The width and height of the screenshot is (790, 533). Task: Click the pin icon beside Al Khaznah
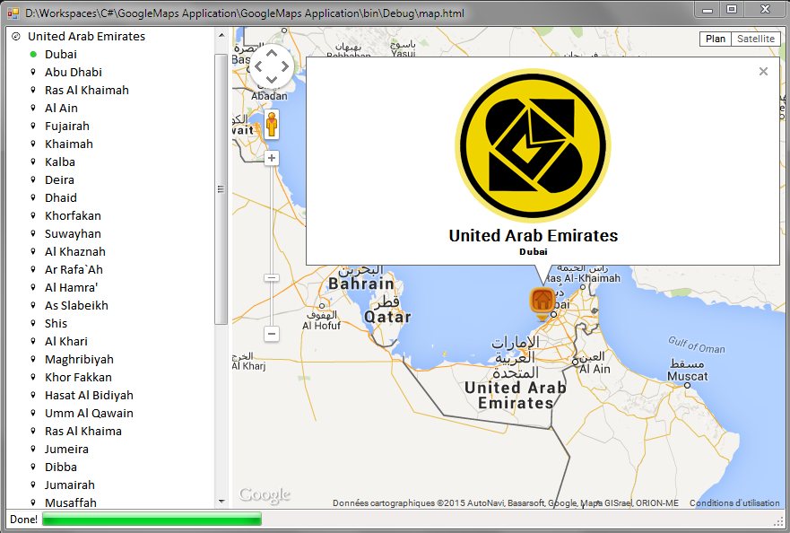(x=33, y=251)
